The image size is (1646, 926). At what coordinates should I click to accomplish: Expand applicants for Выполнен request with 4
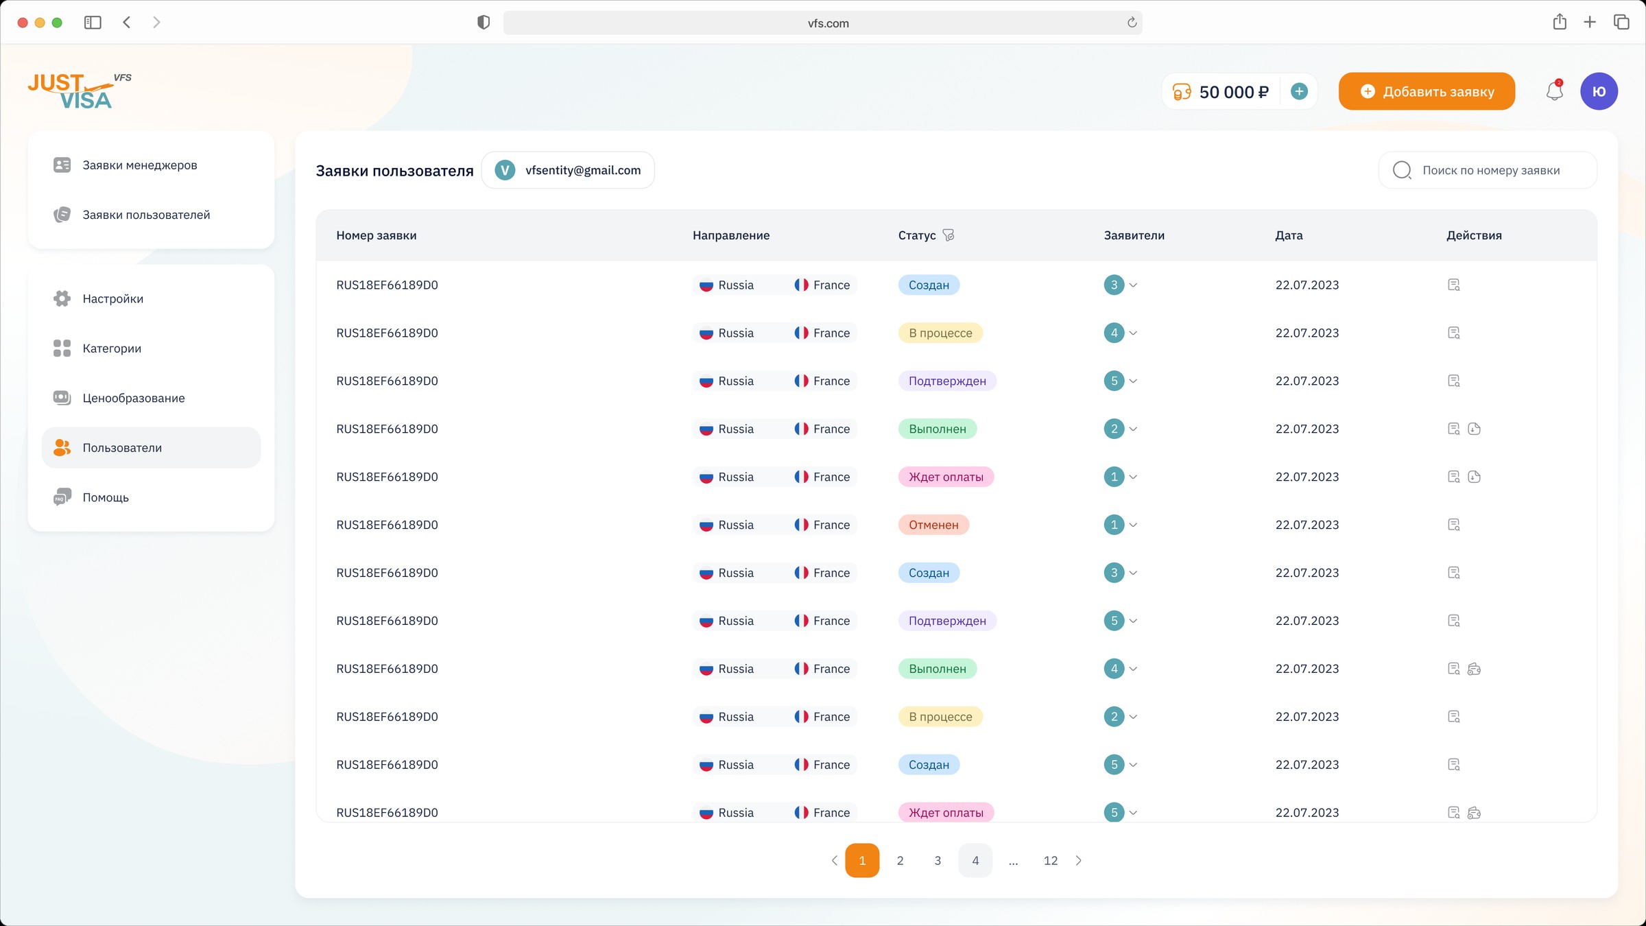[x=1133, y=669]
